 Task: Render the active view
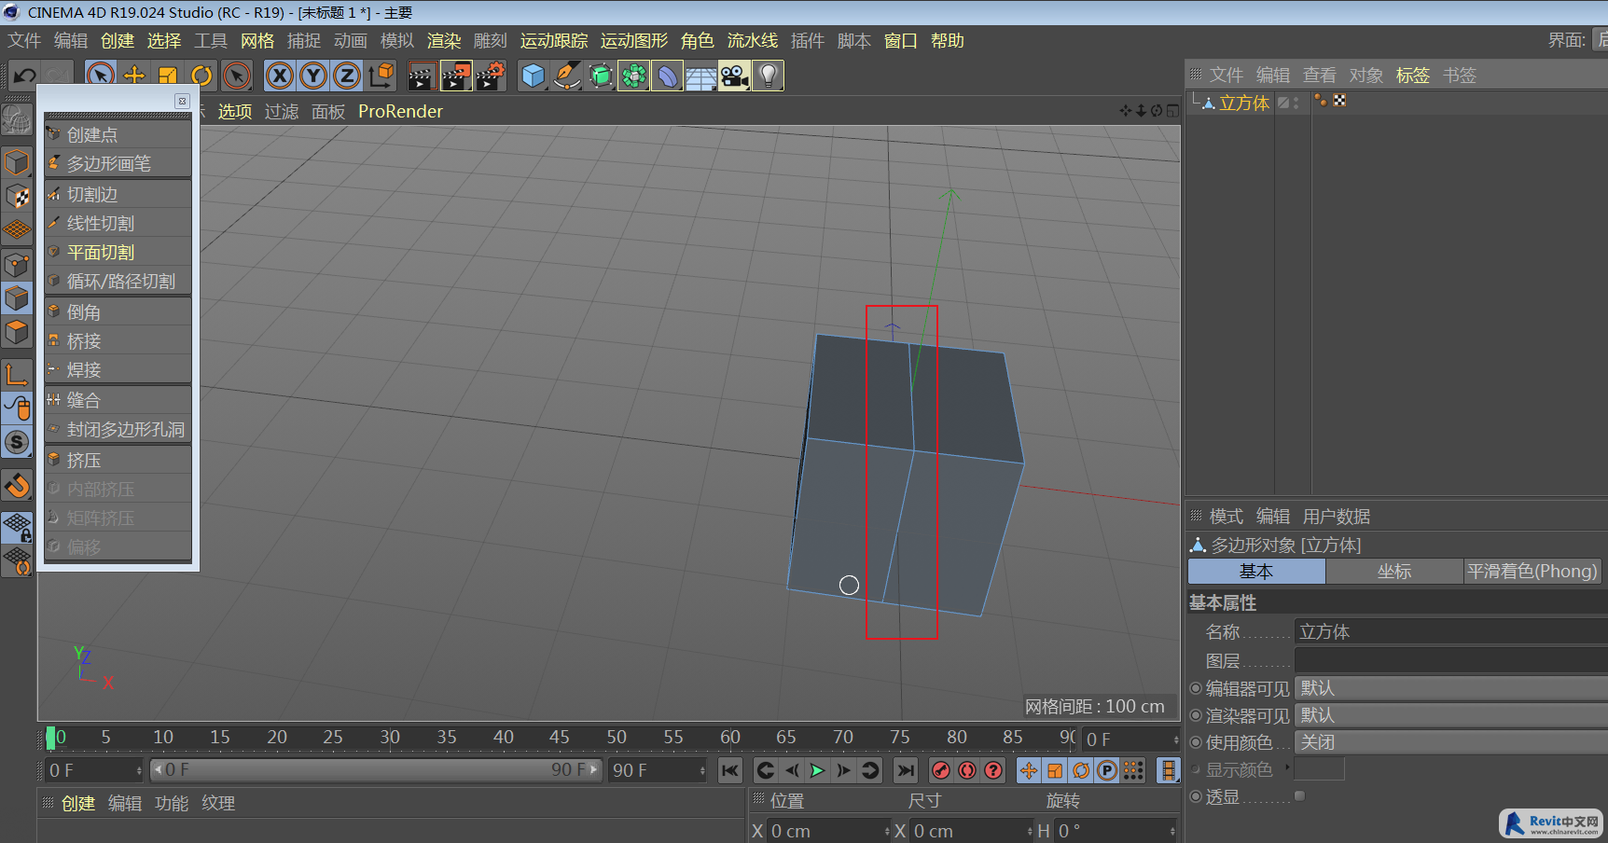coord(422,76)
